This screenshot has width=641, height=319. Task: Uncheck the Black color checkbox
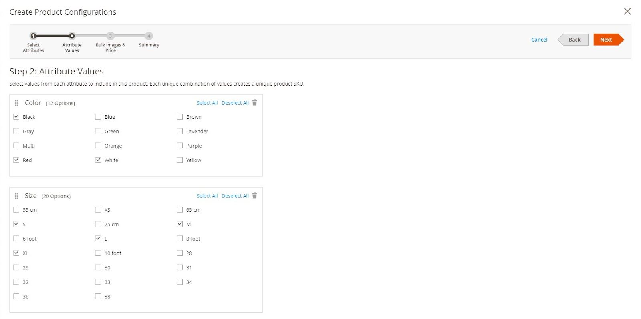tap(16, 117)
